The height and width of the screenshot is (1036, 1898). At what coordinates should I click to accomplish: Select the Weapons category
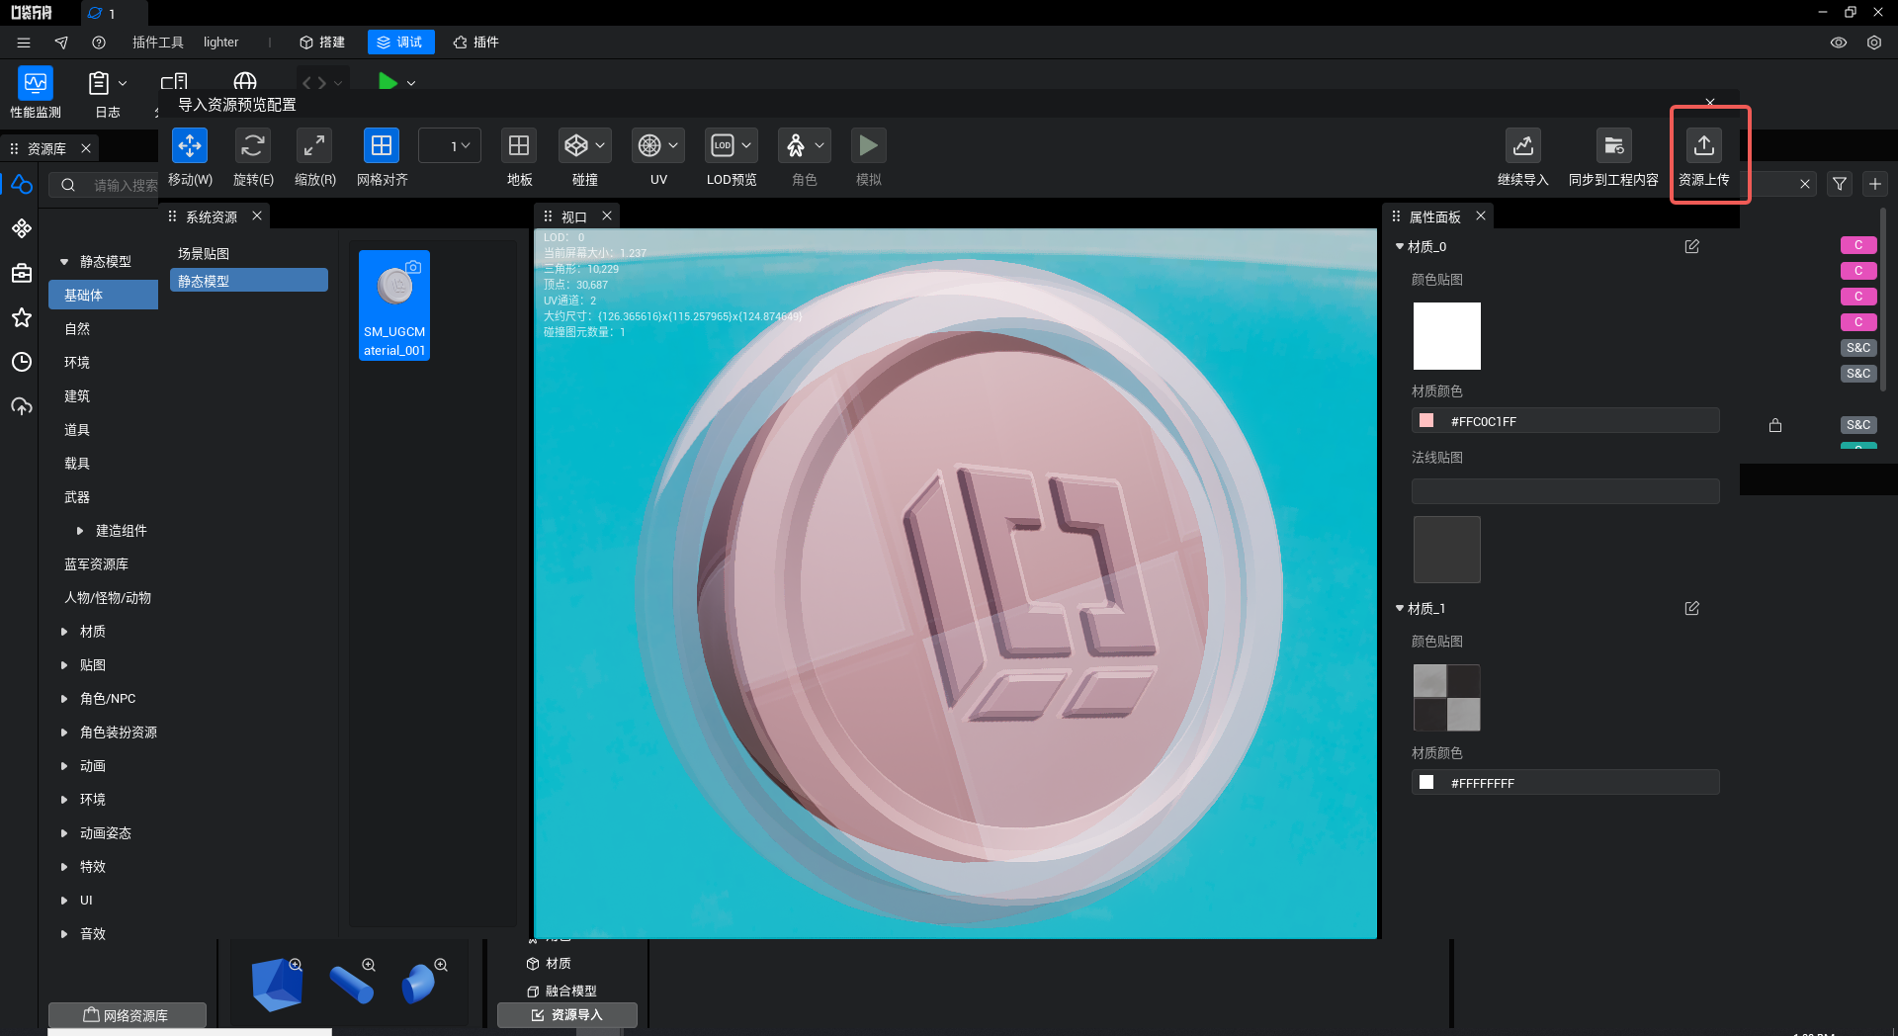click(x=77, y=497)
